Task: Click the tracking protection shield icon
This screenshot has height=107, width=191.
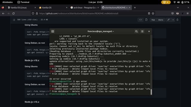Action: pyautogui.click(x=33, y=13)
